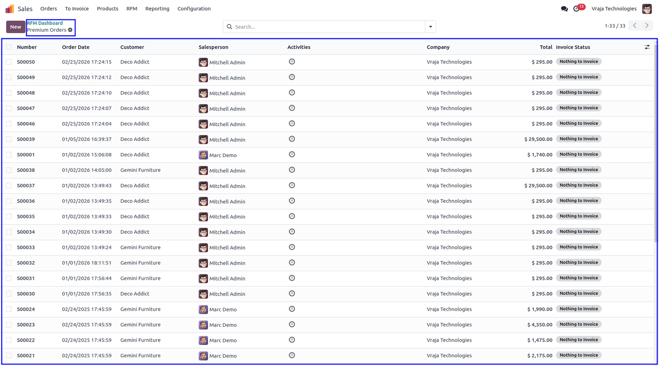Go back to RFM Dashboard breadcrumb

pyautogui.click(x=45, y=23)
